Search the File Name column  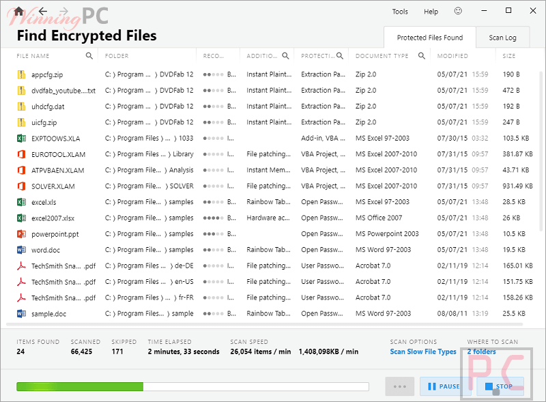tap(89, 56)
